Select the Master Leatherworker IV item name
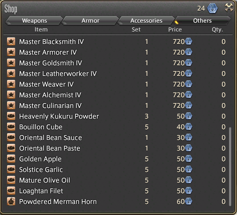237x215 pixels. pyautogui.click(x=58, y=74)
